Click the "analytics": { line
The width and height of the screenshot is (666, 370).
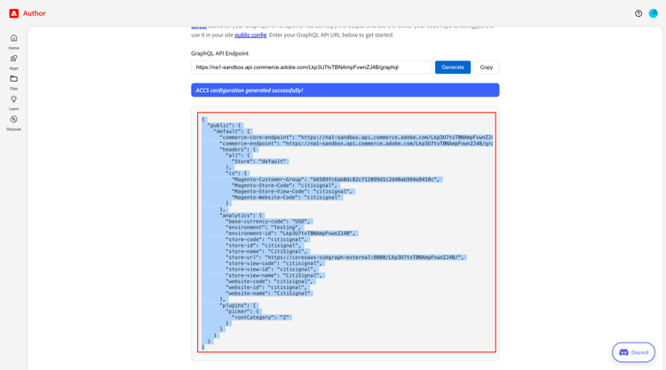point(242,215)
